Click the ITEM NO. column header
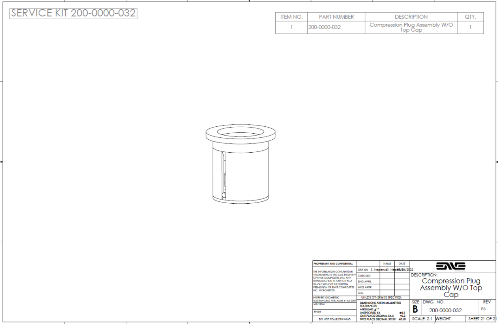Image resolution: width=498 pixels, height=324 pixels. pos(291,17)
